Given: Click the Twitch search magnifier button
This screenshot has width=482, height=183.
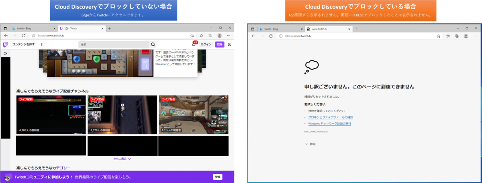Looking at the screenshot, I should coord(153,44).
